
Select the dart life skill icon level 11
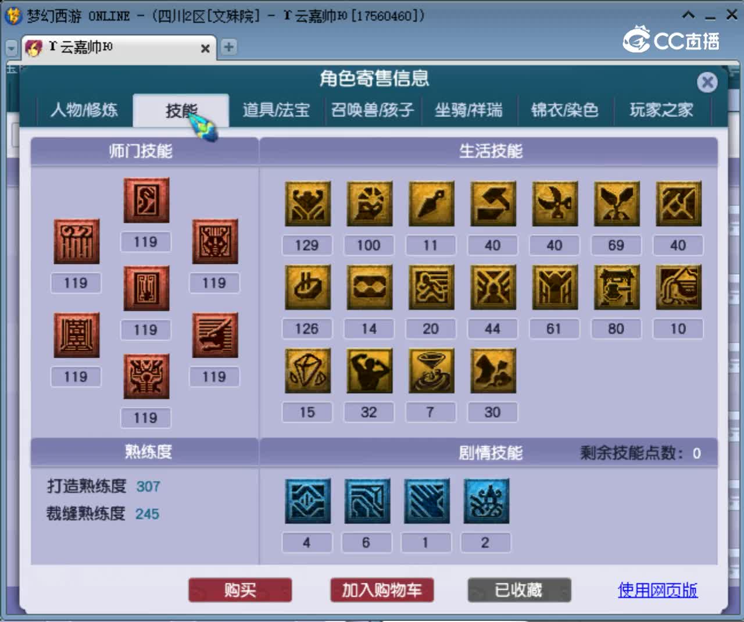[431, 203]
